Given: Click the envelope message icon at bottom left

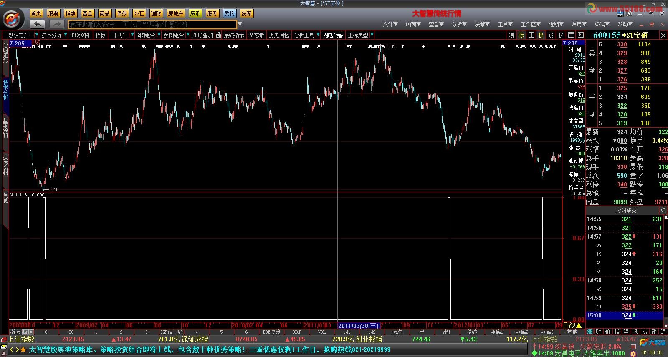Looking at the screenshot, I should tap(4, 347).
